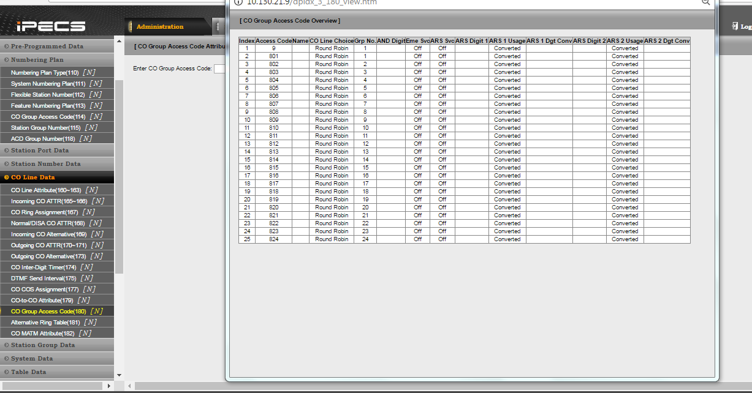This screenshot has width=752, height=393.
Task: Click the site info icon beside the URL
Action: pos(238,2)
